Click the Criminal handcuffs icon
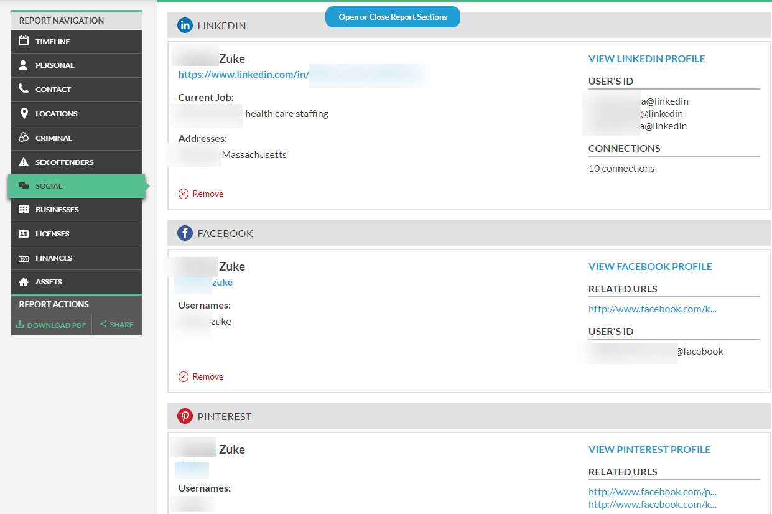This screenshot has height=514, width=772. pos(24,138)
